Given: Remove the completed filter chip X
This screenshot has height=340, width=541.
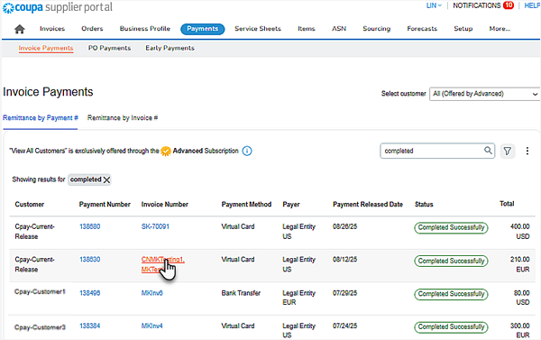Looking at the screenshot, I should [106, 179].
